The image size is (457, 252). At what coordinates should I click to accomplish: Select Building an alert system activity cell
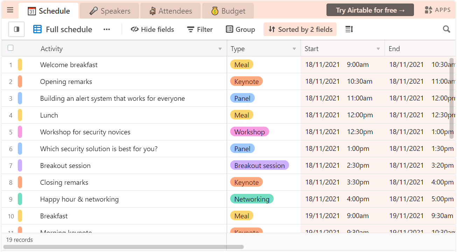pos(132,98)
